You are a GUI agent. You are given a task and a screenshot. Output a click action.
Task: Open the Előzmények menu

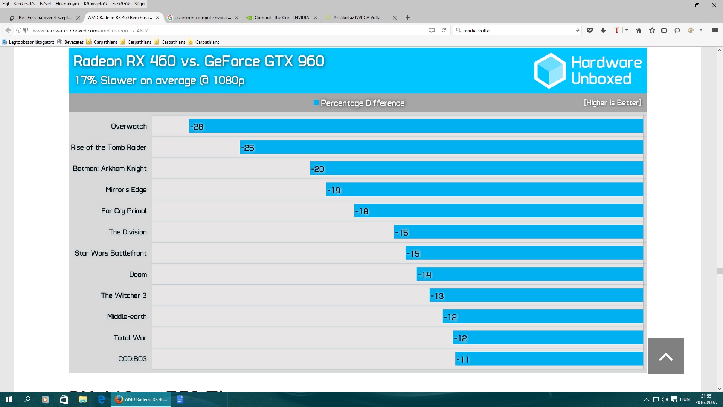coord(67,4)
